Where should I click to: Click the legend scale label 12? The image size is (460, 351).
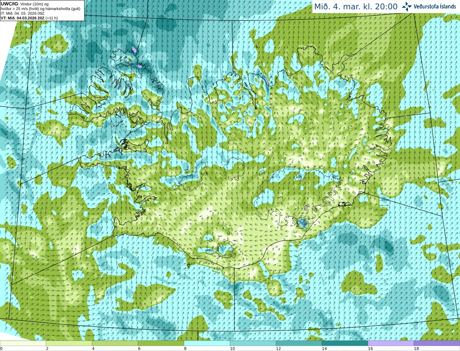[278, 348]
